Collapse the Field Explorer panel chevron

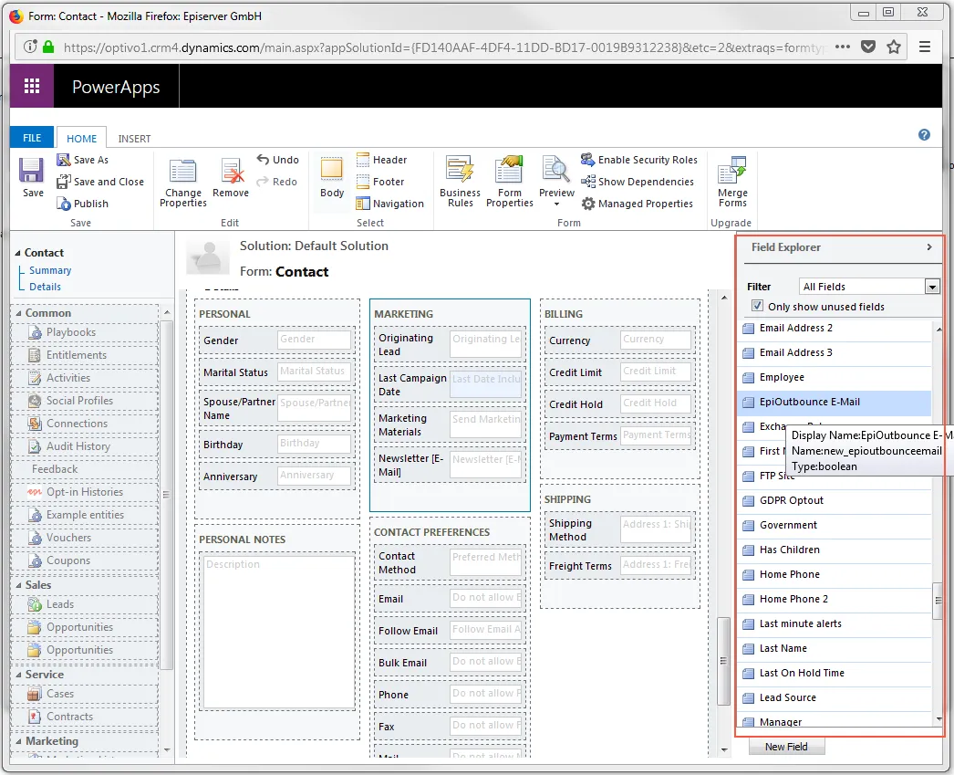929,247
